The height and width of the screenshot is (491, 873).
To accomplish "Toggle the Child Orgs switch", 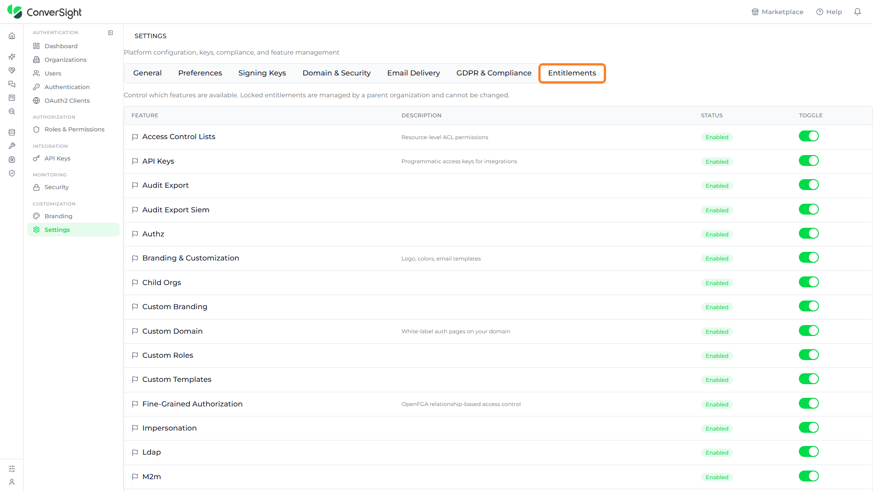I will (809, 282).
